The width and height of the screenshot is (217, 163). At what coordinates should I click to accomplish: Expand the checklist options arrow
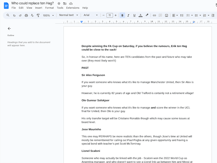(x=192, y=15)
